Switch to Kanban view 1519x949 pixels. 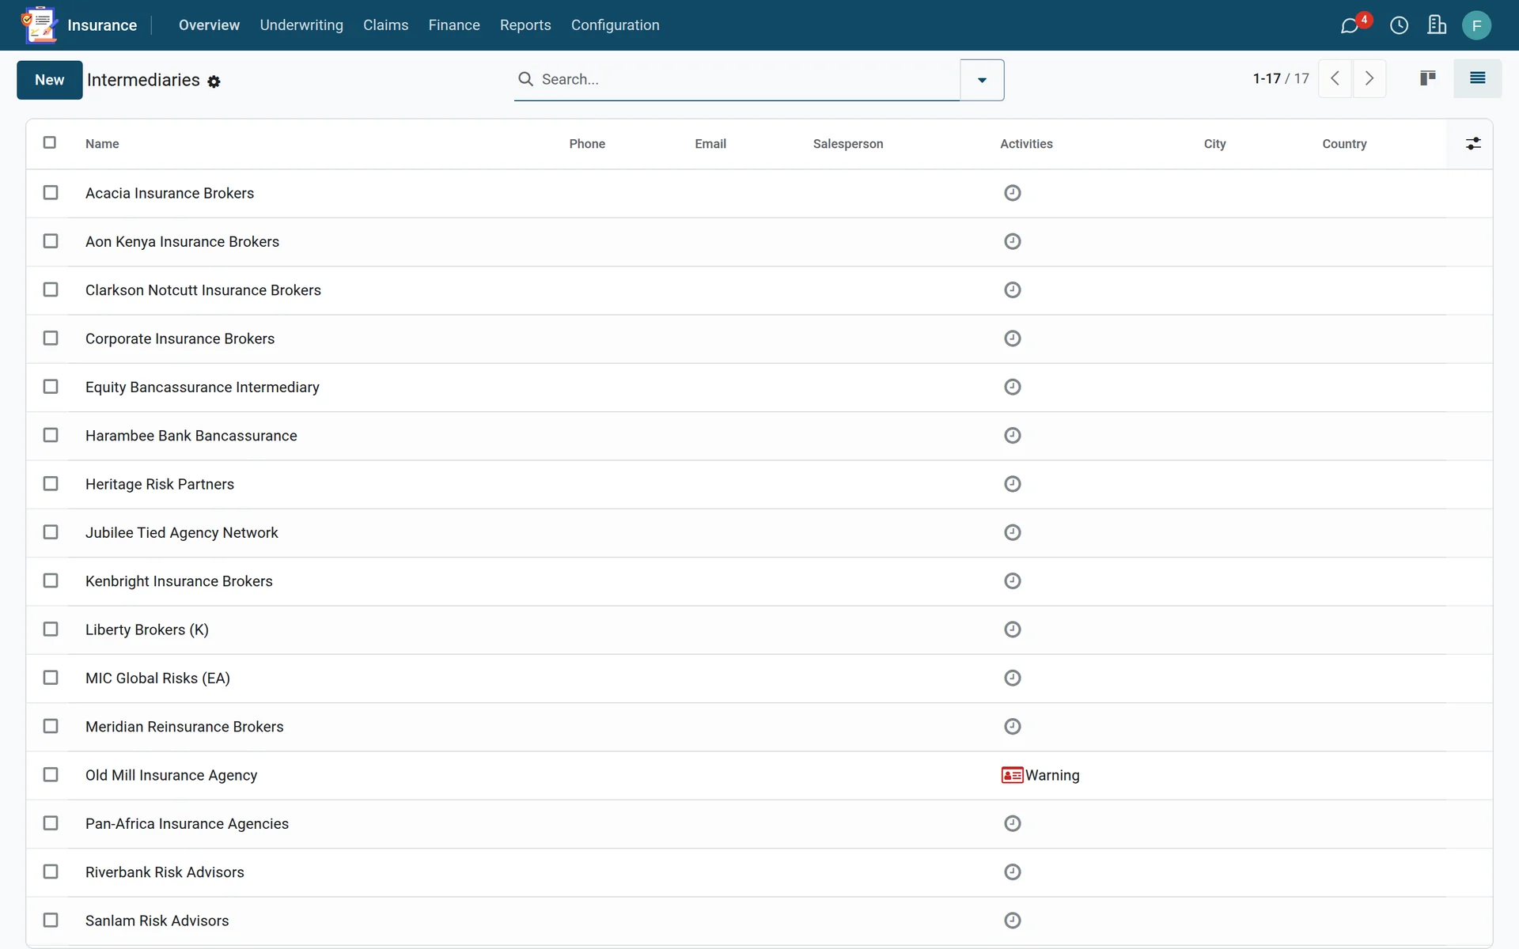[x=1428, y=78]
